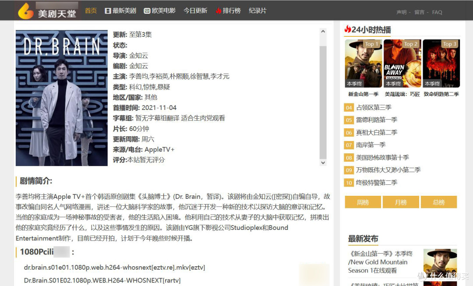Click the 最新发布 section heading
Screen dimensions: 473x286
(x=363, y=239)
